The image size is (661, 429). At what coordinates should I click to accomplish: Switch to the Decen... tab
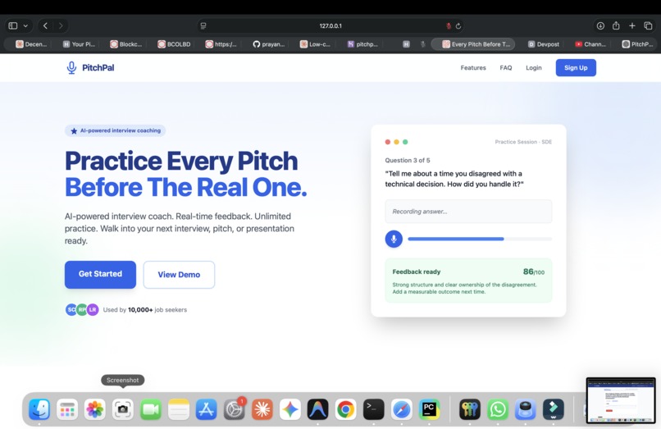click(31, 44)
